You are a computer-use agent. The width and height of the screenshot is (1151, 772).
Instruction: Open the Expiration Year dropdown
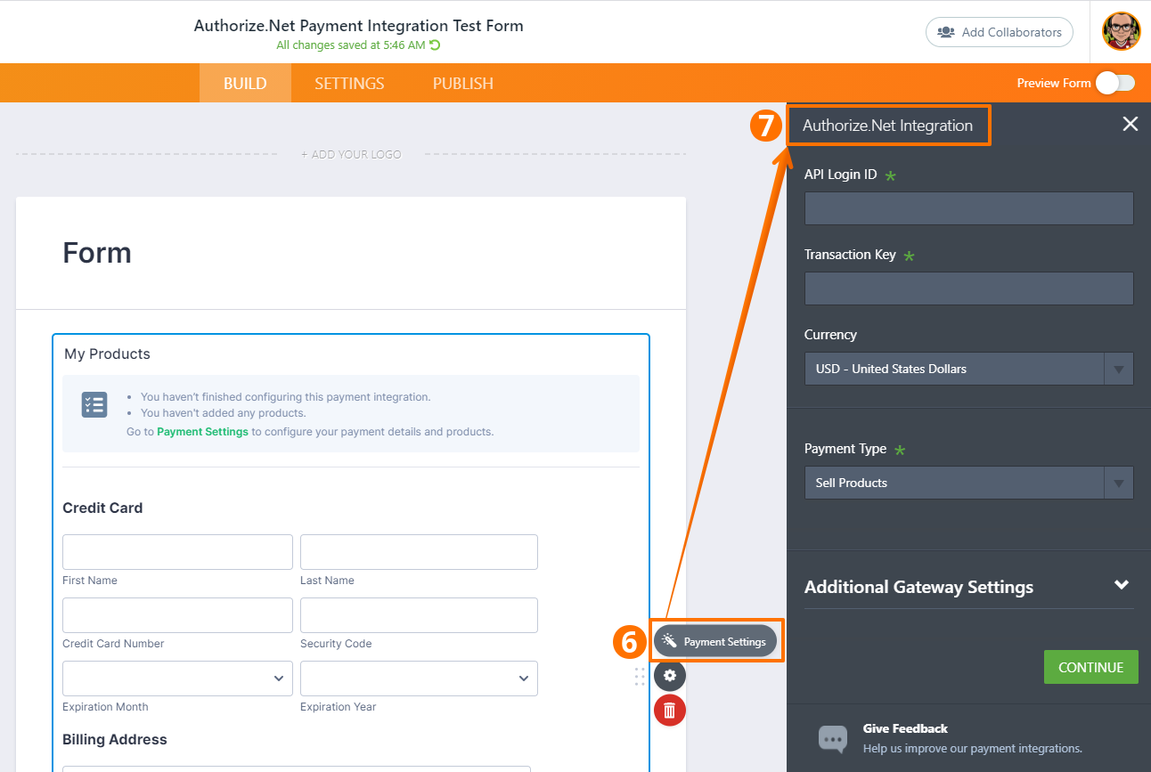coord(419,679)
